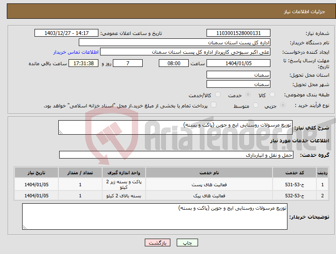Screen dimensions: 336x254
Task: Click service code ح-53-531 cell
Action: pyautogui.click(x=295, y=184)
